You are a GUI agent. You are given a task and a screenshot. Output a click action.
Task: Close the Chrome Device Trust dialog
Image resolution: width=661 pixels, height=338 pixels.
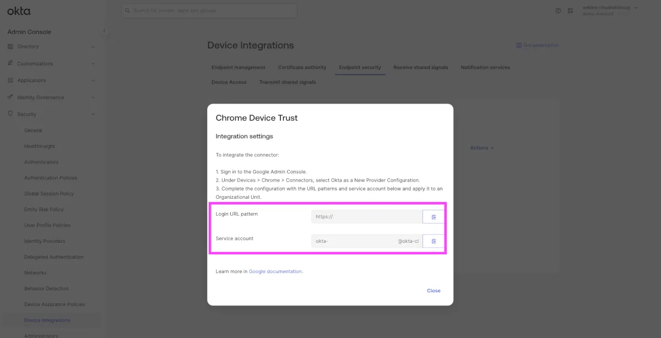pos(434,291)
